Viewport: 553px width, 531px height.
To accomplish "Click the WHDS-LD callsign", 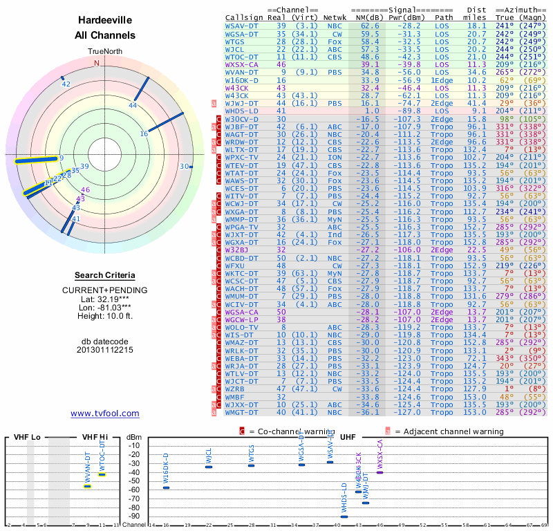I will pyautogui.click(x=241, y=111).
